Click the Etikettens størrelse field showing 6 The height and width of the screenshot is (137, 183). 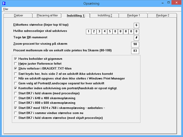(136, 25)
